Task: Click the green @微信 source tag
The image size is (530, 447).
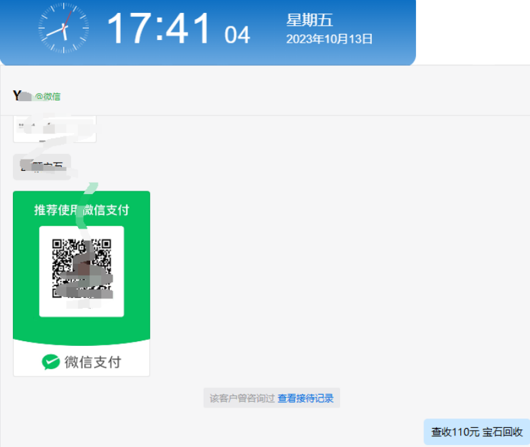Action: tap(48, 96)
